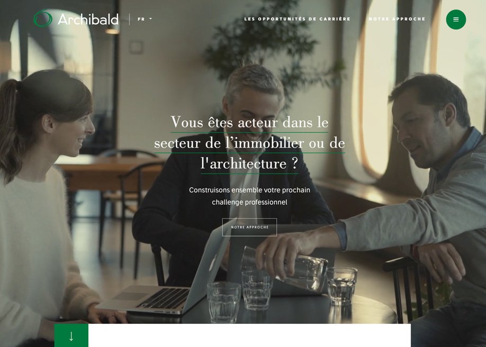The image size is (486, 347).
Task: Click the white down arrow scroll icon
Action: click(x=71, y=336)
